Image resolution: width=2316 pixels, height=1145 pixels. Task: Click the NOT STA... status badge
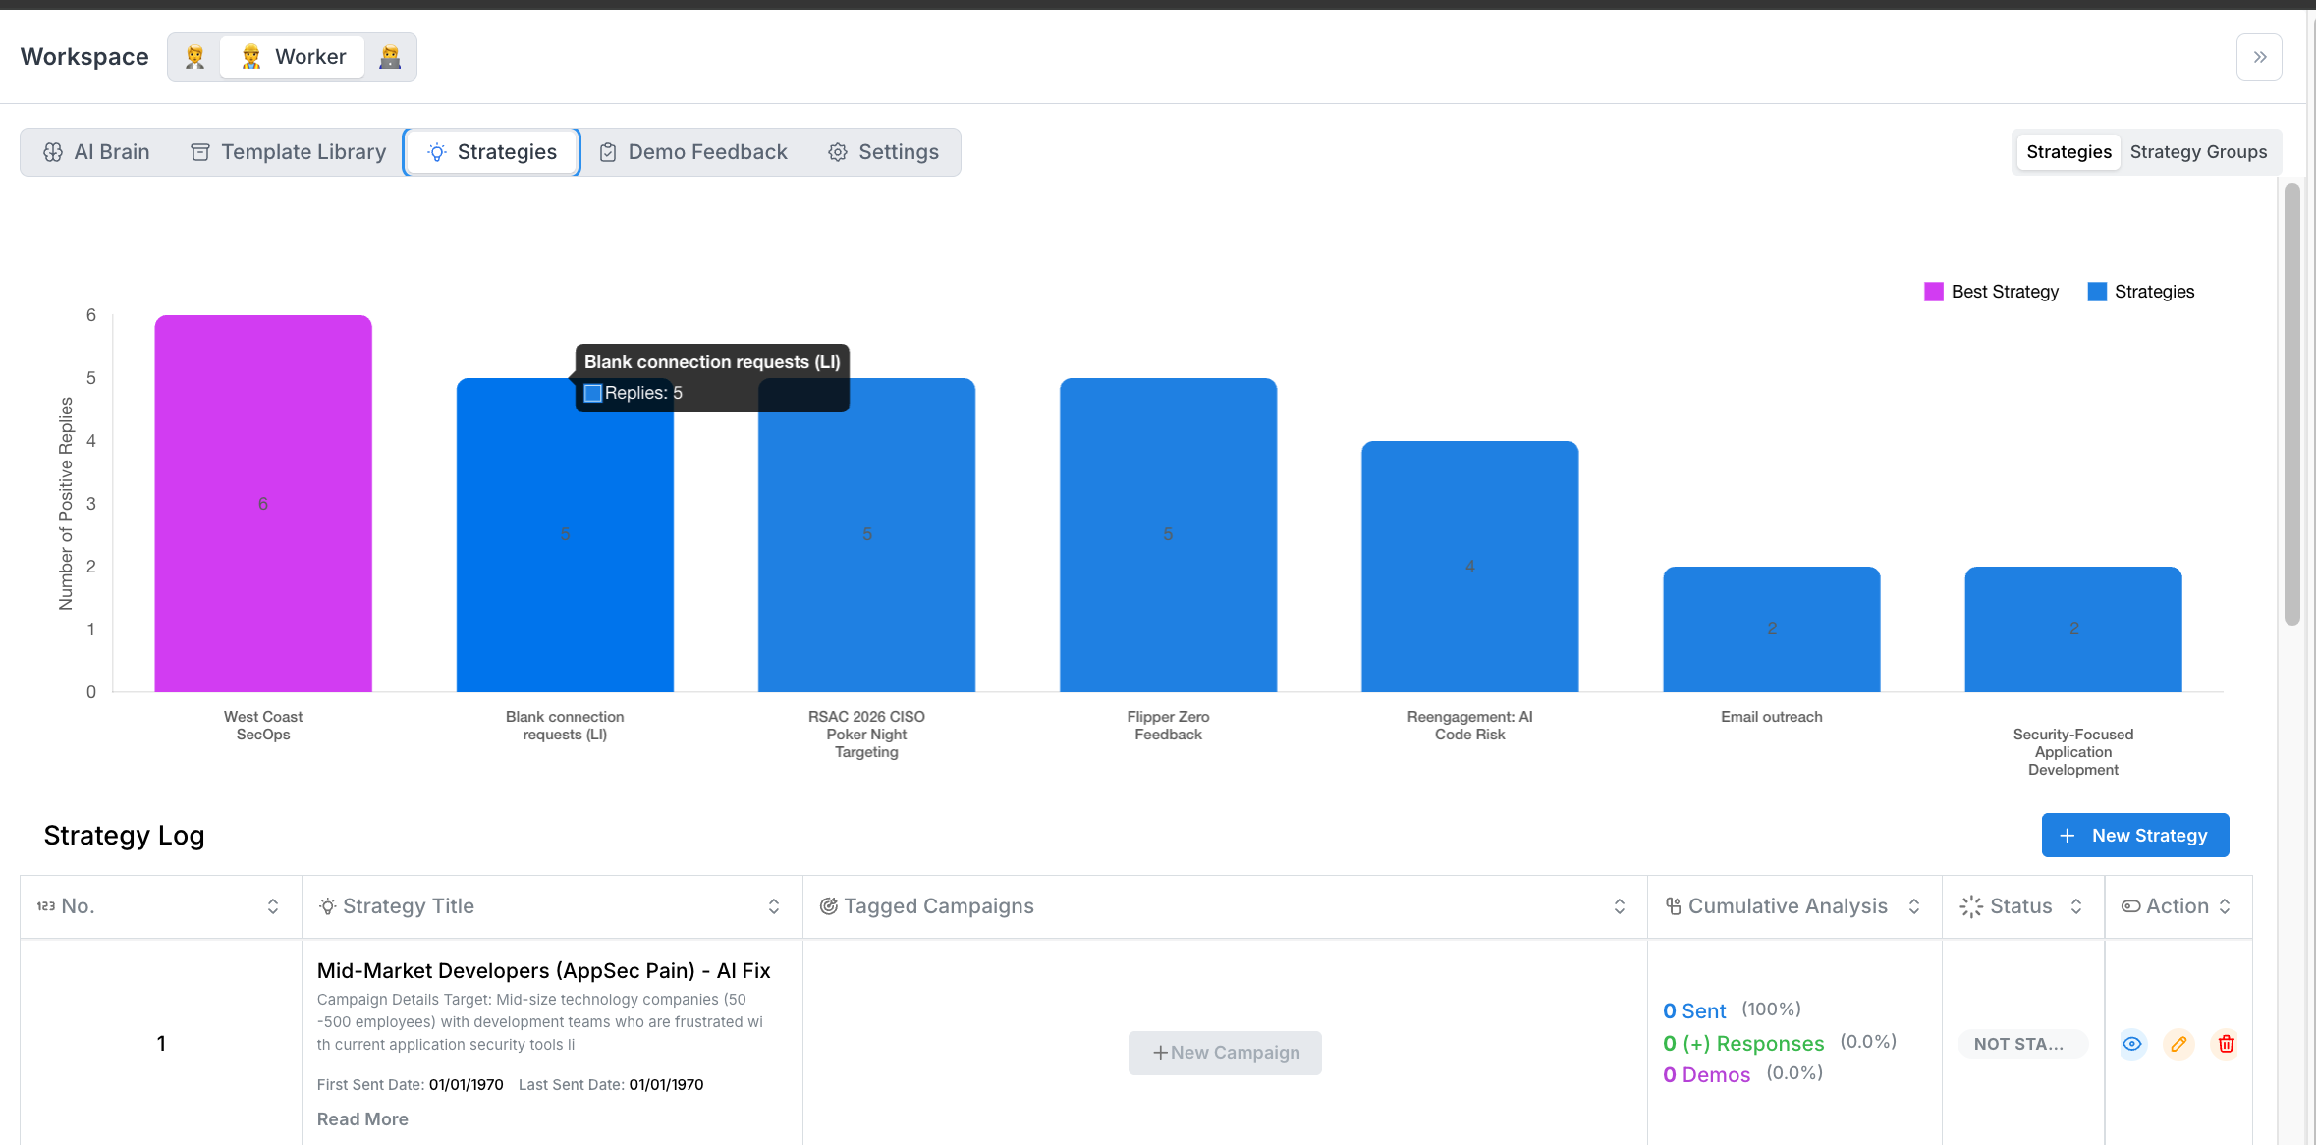(2023, 1044)
